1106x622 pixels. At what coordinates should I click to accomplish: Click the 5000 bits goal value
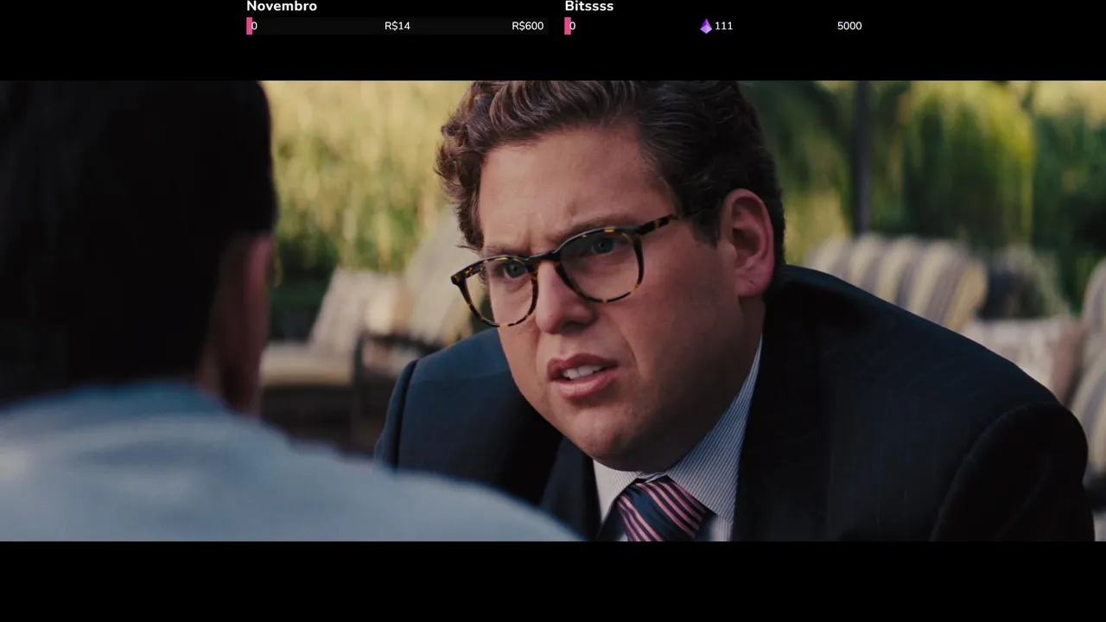pos(849,26)
